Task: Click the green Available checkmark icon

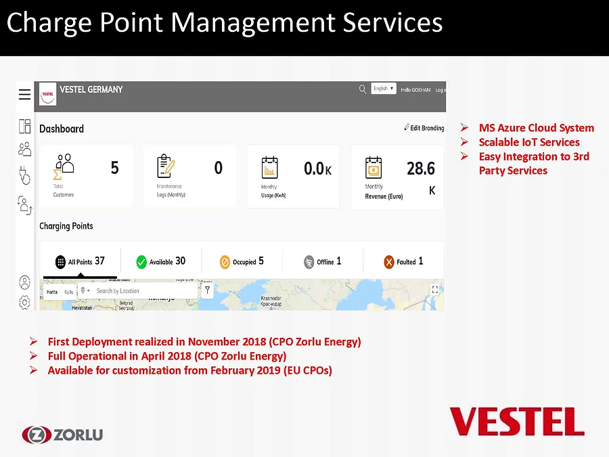Action: point(141,262)
